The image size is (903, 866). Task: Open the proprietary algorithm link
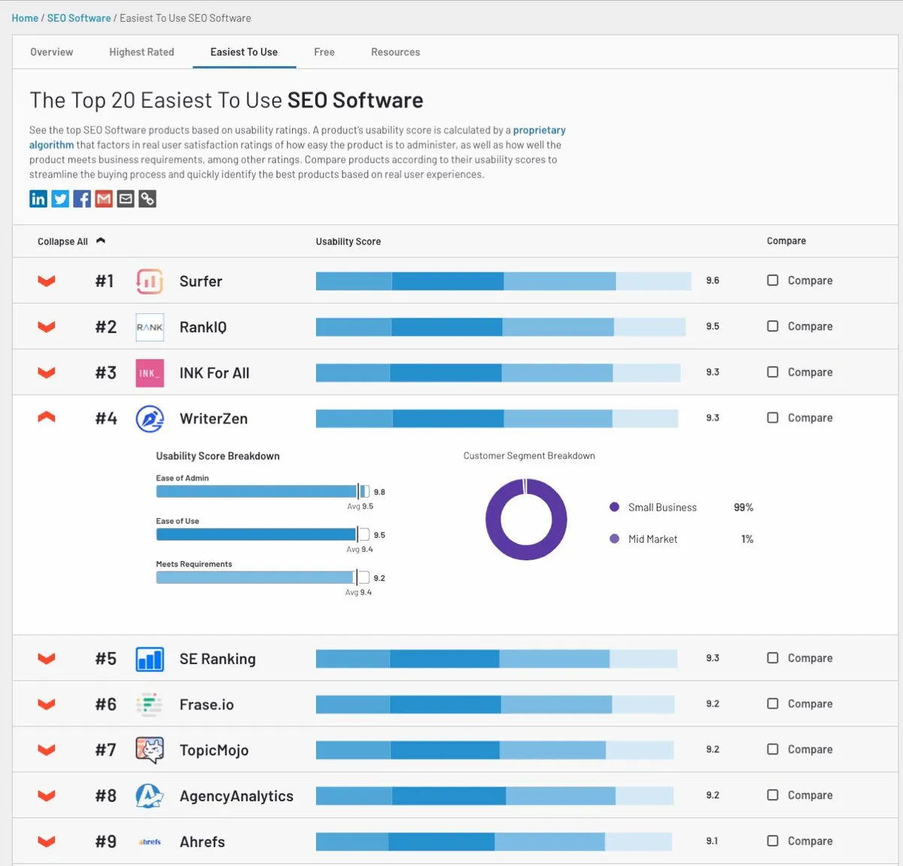click(x=539, y=130)
